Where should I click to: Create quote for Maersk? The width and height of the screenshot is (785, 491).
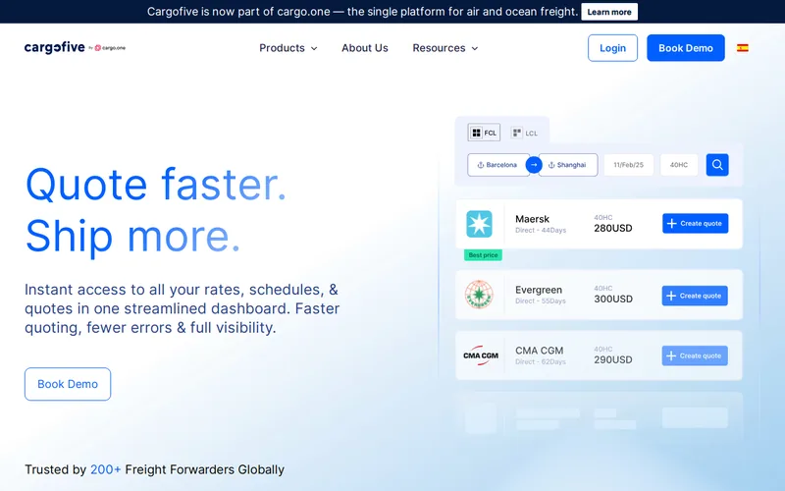coord(695,224)
